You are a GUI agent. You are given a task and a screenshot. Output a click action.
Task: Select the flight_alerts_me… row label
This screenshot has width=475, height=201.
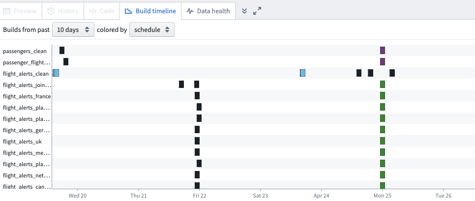coord(27,153)
